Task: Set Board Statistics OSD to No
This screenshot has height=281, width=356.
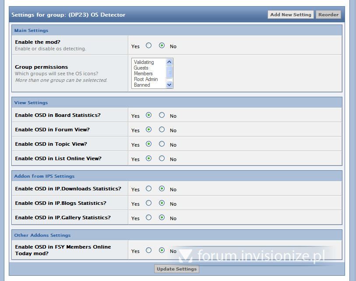Action: pyautogui.click(x=162, y=115)
